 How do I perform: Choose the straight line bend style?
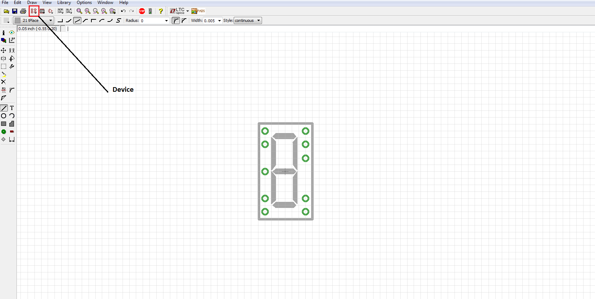pyautogui.click(x=77, y=20)
